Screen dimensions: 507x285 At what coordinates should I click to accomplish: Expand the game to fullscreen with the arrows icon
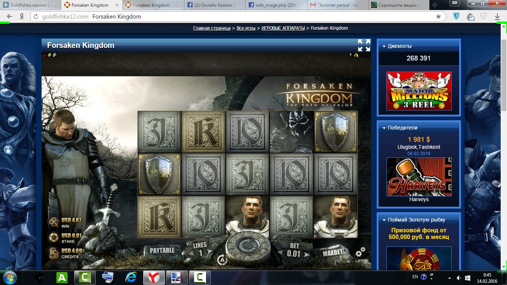364,45
